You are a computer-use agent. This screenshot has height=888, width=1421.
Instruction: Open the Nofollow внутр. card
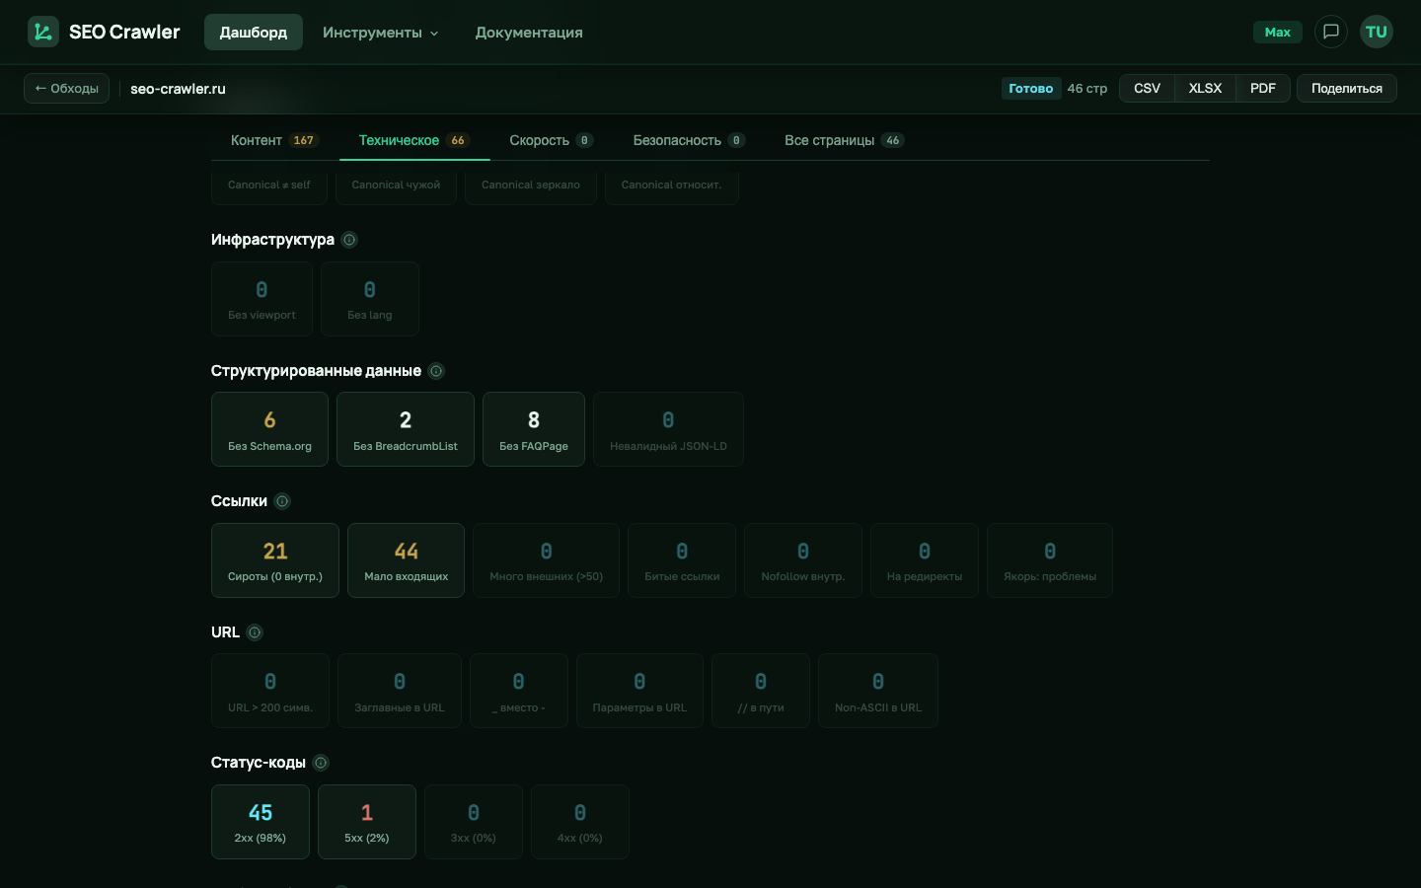coord(803,560)
